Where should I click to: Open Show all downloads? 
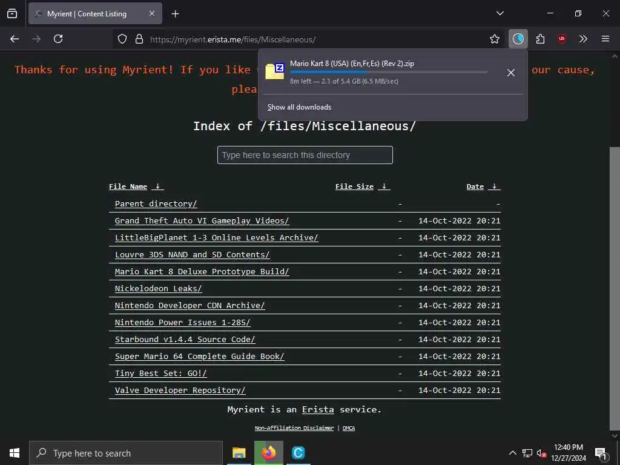[299, 107]
